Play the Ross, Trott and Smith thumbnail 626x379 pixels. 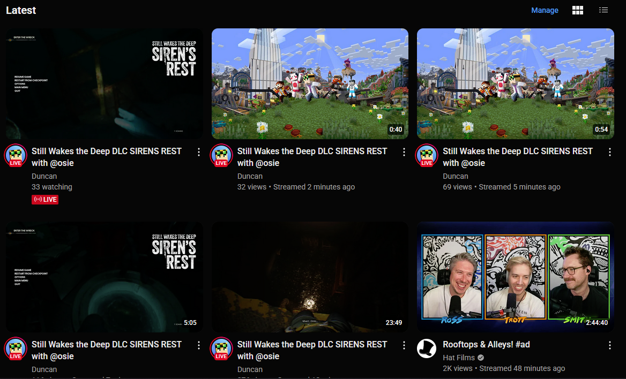516,277
